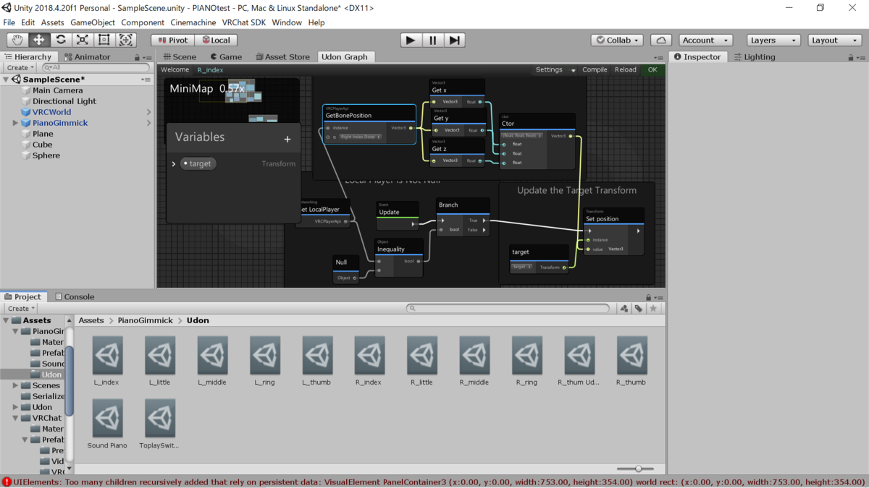Click Reload in Udon Graph
Viewport: 869px width, 488px height.
pos(625,69)
